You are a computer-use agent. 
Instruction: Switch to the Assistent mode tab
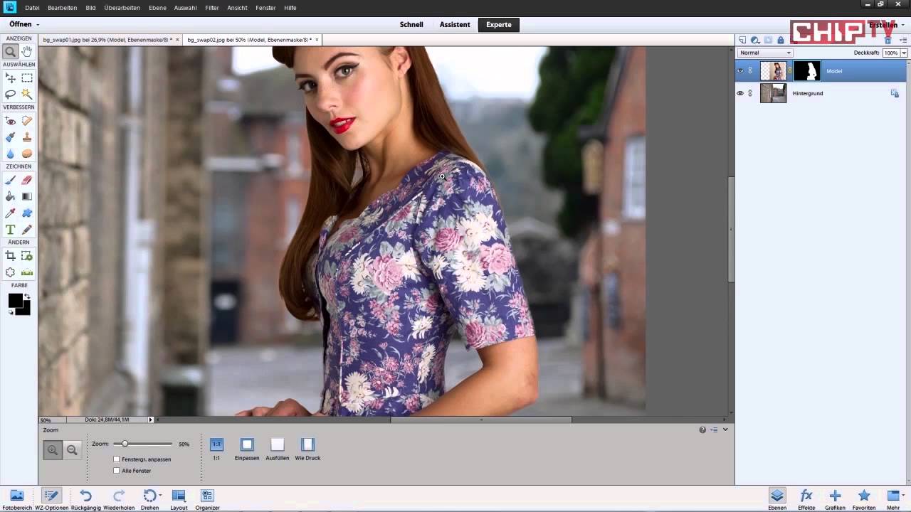pyautogui.click(x=455, y=24)
